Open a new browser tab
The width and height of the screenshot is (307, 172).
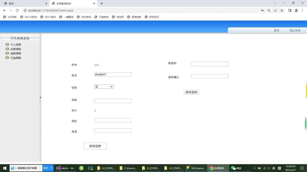tap(102, 3)
